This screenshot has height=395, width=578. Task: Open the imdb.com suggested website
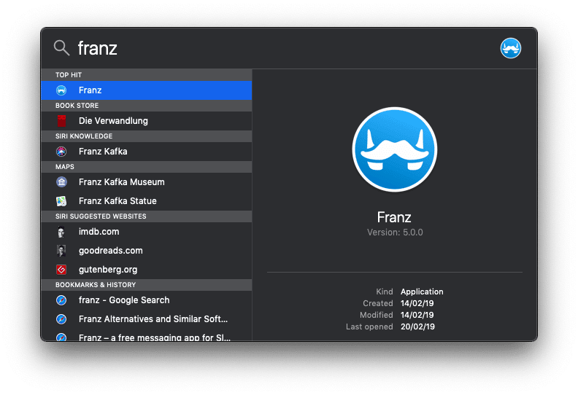99,232
